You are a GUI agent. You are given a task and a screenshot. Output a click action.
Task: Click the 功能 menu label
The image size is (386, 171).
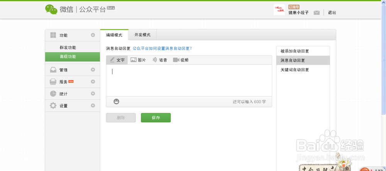click(x=64, y=36)
